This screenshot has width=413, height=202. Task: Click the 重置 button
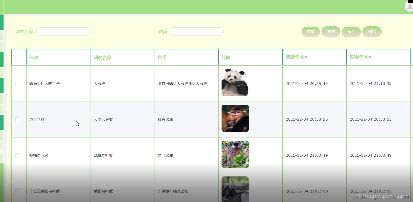pos(331,32)
